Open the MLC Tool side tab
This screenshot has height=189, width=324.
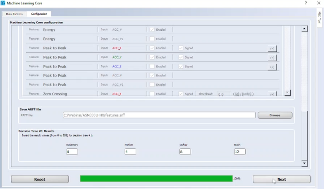320,18
